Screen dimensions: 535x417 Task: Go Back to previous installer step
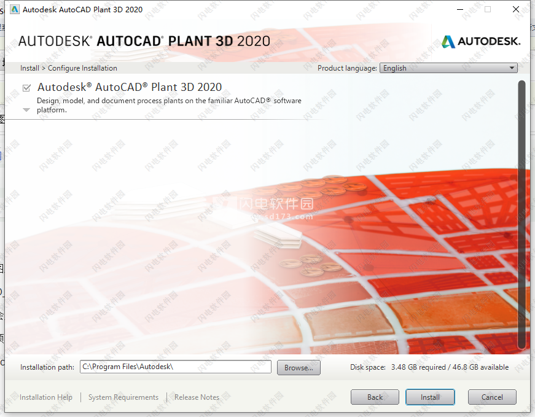[x=375, y=397]
